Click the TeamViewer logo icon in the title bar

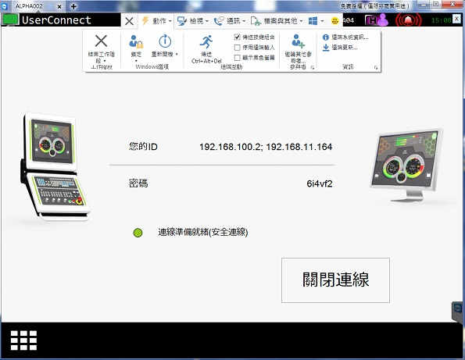(x=5, y=6)
